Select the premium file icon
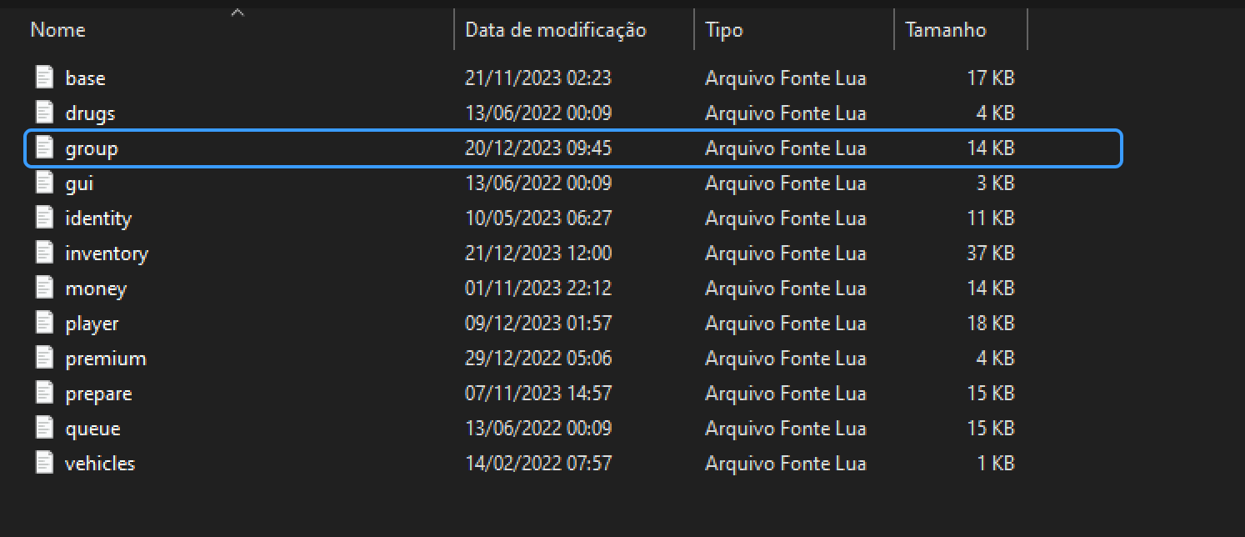 coord(45,359)
